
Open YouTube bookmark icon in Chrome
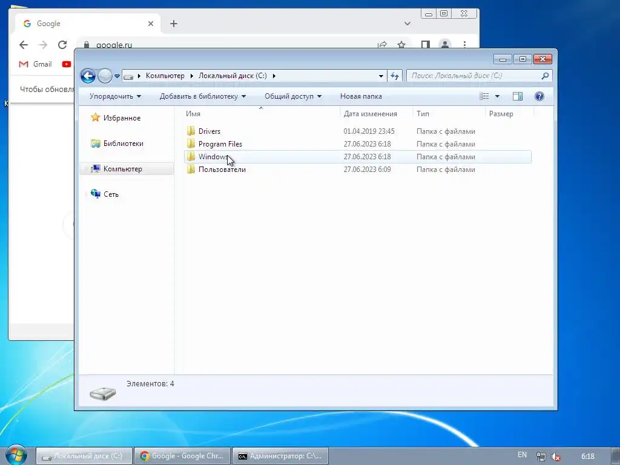pos(67,64)
